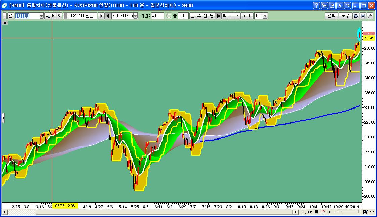The width and height of the screenshot is (377, 217).
Task: Click the font size A icon
Action: (x=340, y=6)
